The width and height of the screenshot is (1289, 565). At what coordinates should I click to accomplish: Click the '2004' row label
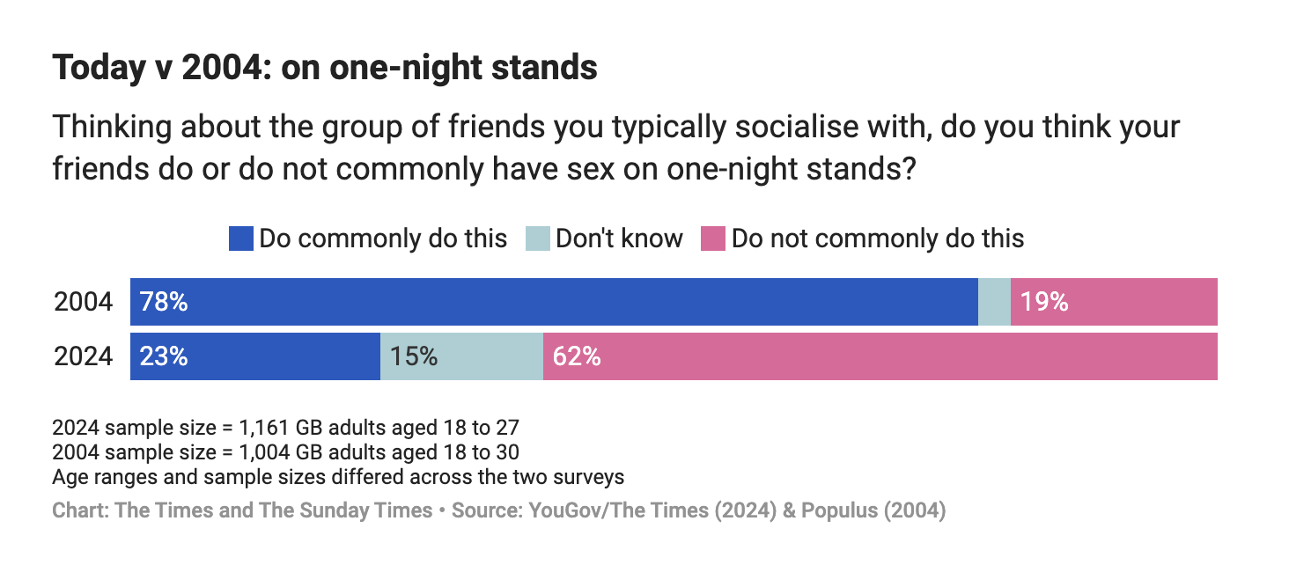click(x=84, y=302)
